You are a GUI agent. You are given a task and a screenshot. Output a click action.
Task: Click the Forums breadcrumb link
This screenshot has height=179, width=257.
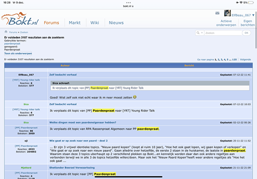click(13, 32)
